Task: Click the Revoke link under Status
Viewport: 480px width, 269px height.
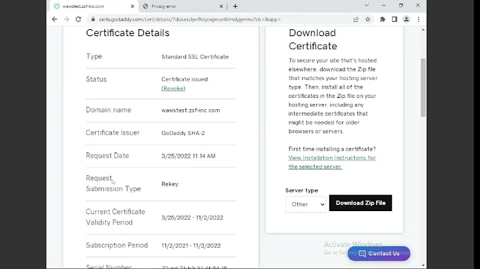Action: point(173,89)
